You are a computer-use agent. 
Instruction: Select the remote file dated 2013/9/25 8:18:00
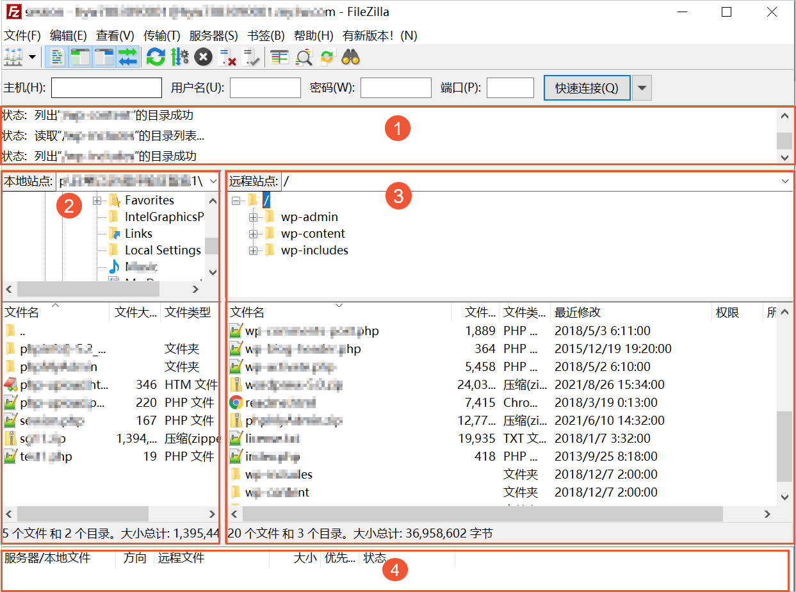tap(501, 457)
